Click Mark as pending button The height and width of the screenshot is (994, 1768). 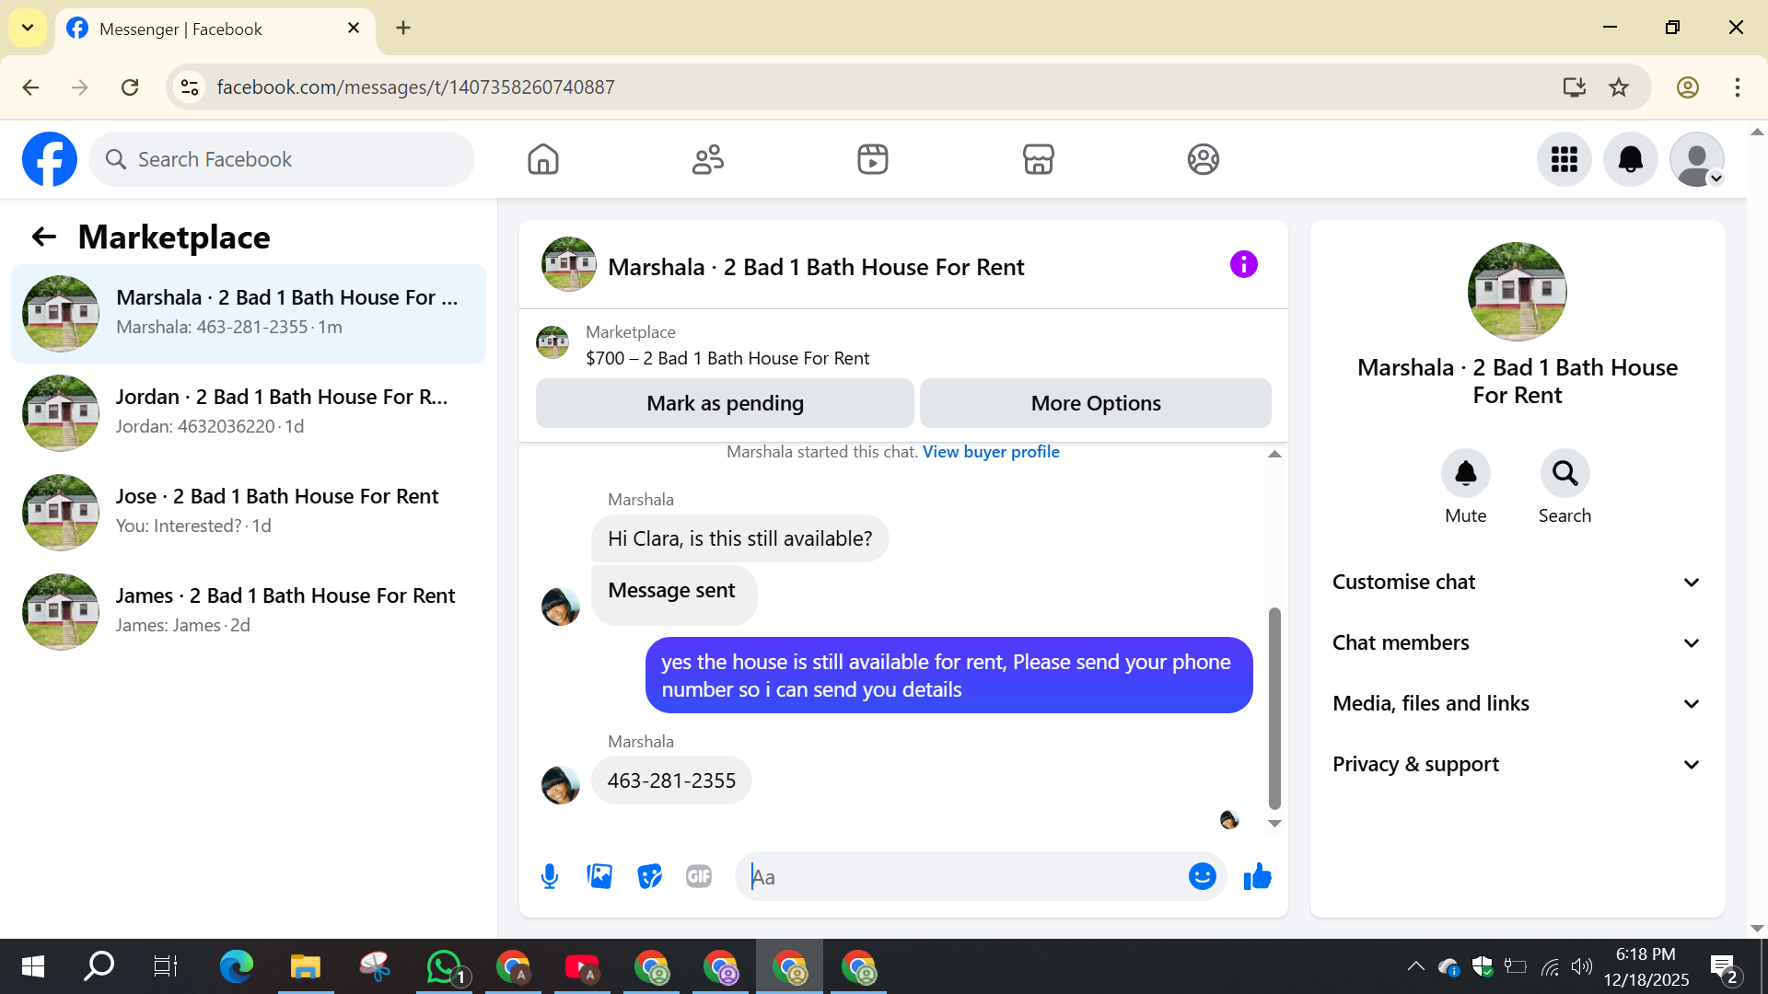point(725,403)
